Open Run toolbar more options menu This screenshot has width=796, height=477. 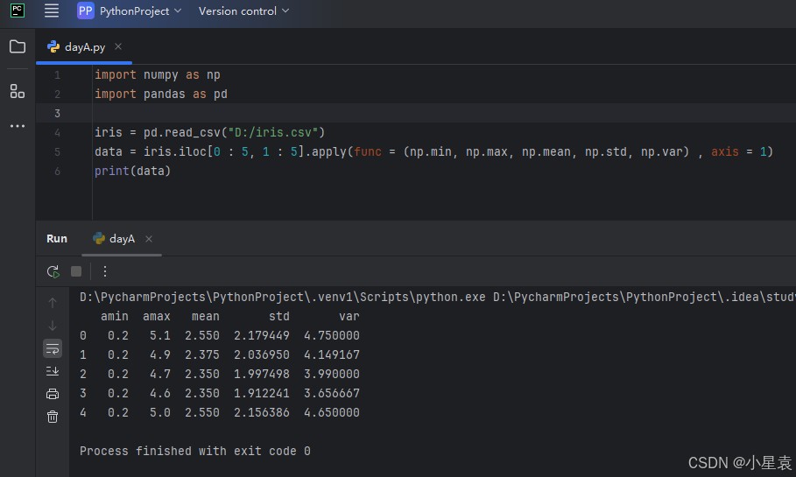point(105,271)
